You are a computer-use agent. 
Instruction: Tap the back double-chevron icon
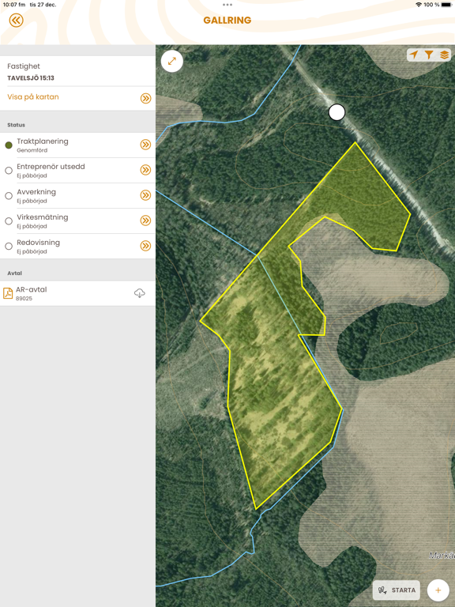click(x=17, y=20)
